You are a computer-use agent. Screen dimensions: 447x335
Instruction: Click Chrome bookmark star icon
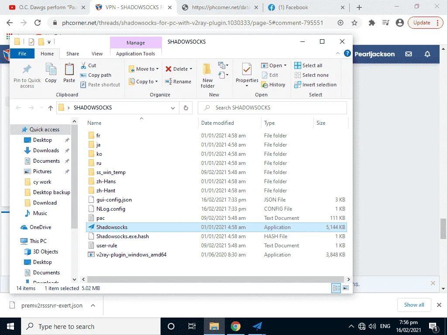[x=354, y=23]
